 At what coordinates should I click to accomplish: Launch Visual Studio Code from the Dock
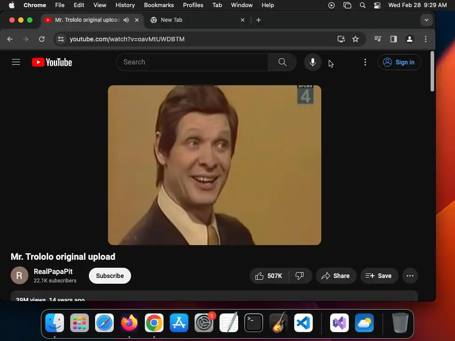pyautogui.click(x=303, y=323)
